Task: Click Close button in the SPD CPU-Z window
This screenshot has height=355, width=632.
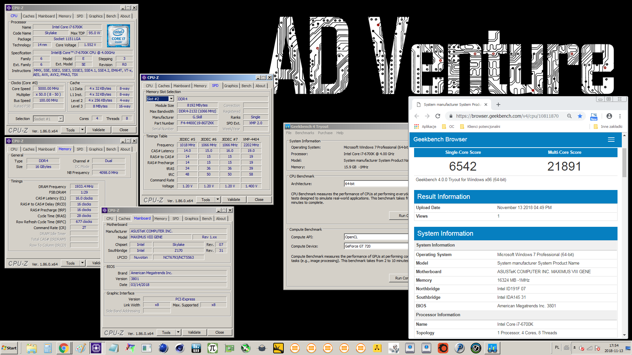Action: (259, 200)
